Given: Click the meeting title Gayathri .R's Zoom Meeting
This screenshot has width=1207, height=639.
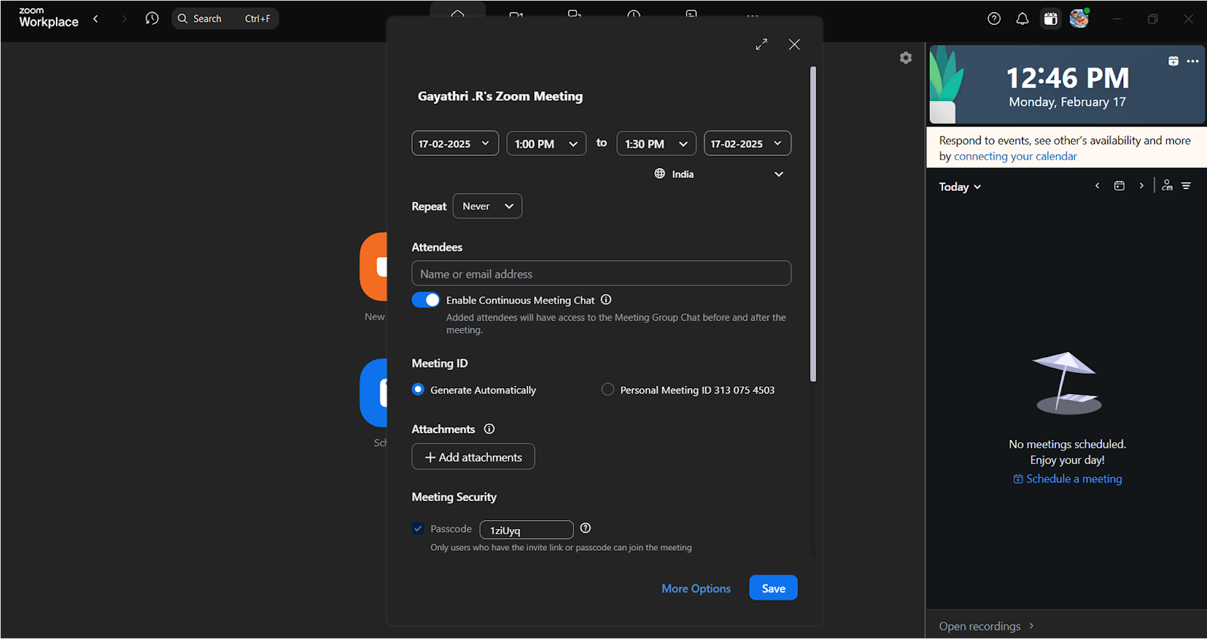Looking at the screenshot, I should 500,96.
